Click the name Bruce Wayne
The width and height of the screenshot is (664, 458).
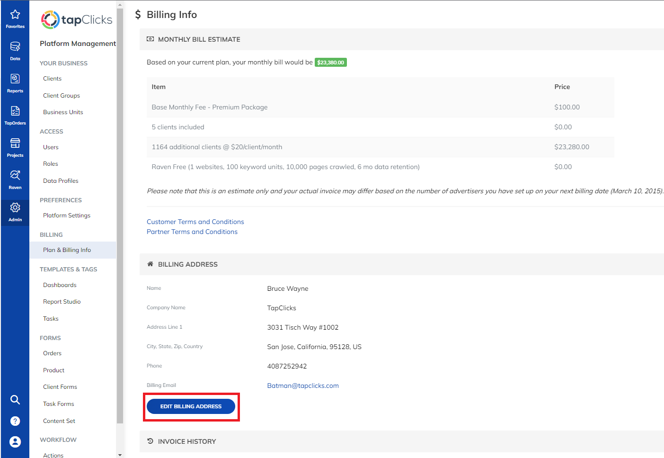click(x=288, y=288)
